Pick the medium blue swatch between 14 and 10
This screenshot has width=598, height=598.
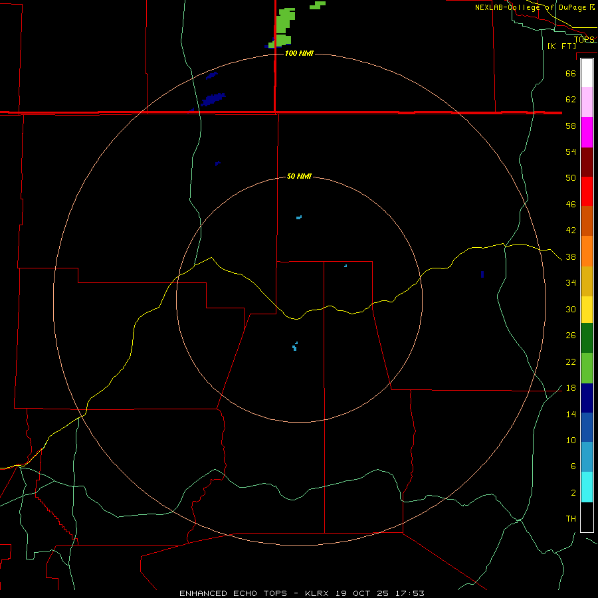[x=587, y=427]
